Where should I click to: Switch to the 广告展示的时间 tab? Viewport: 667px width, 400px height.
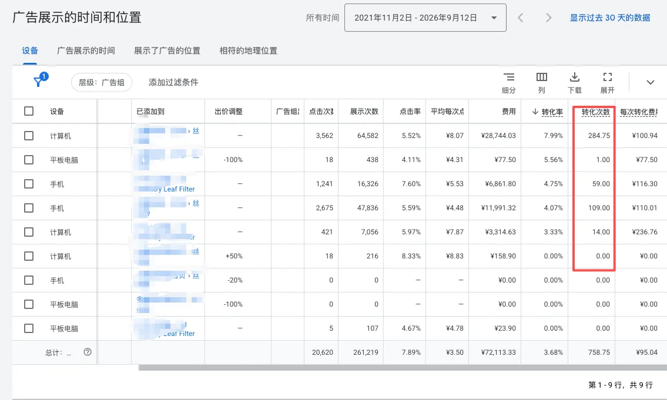(86, 51)
